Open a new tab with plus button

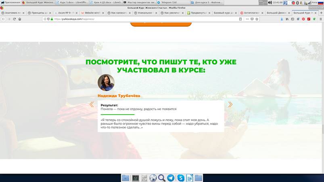pos(321,13)
